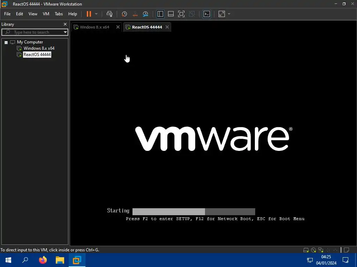The image size is (357, 267).
Task: Click inside the VM display on vmware logo
Action: coord(214,138)
